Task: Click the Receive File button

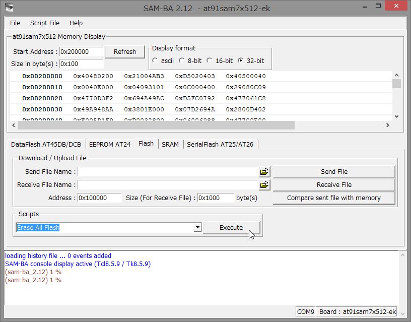Action: (x=334, y=185)
